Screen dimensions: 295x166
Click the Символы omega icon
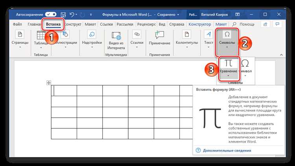[227, 35]
